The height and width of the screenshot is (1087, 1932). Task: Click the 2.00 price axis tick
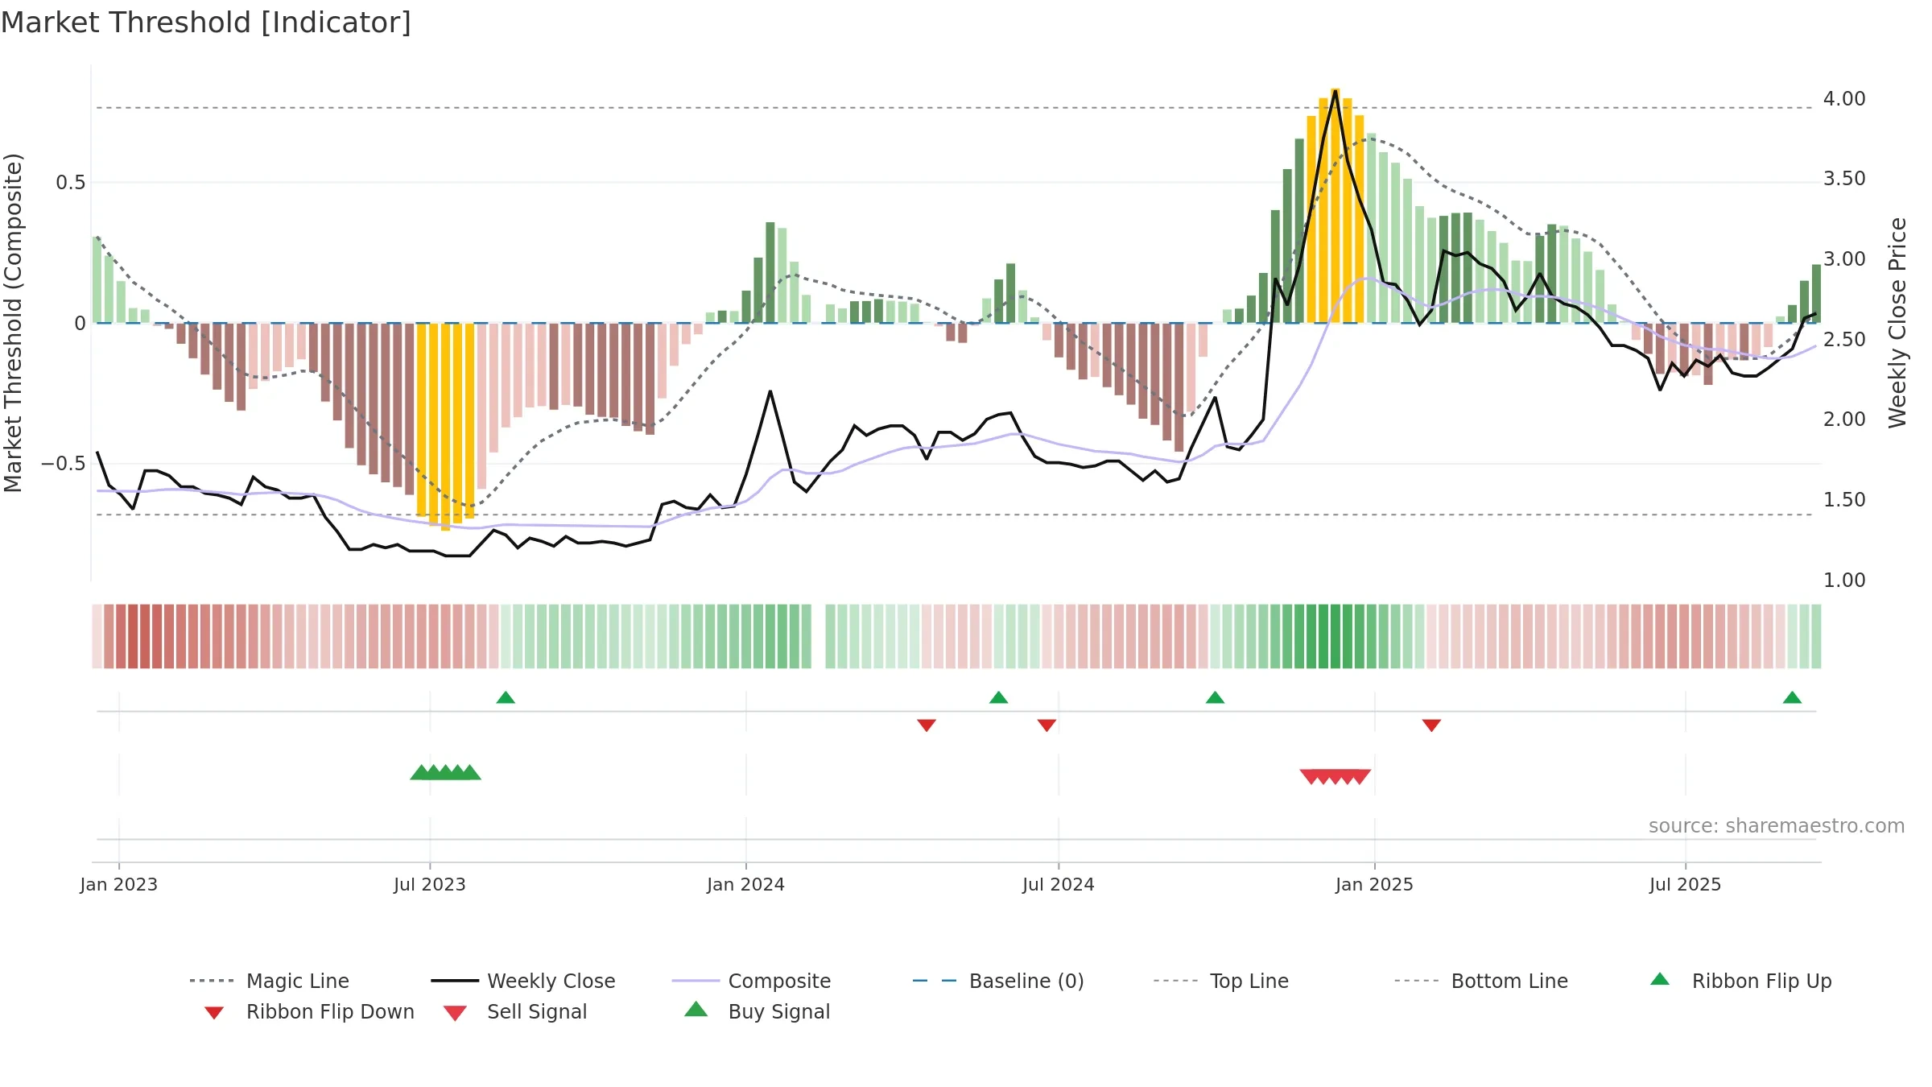tap(1844, 420)
